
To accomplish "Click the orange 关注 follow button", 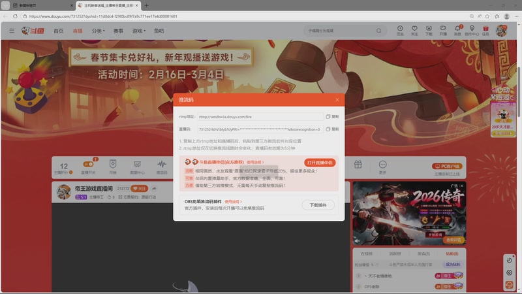I will [139, 189].
